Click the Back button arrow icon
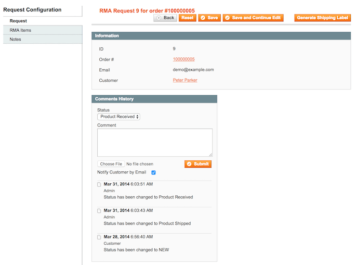 [159, 18]
